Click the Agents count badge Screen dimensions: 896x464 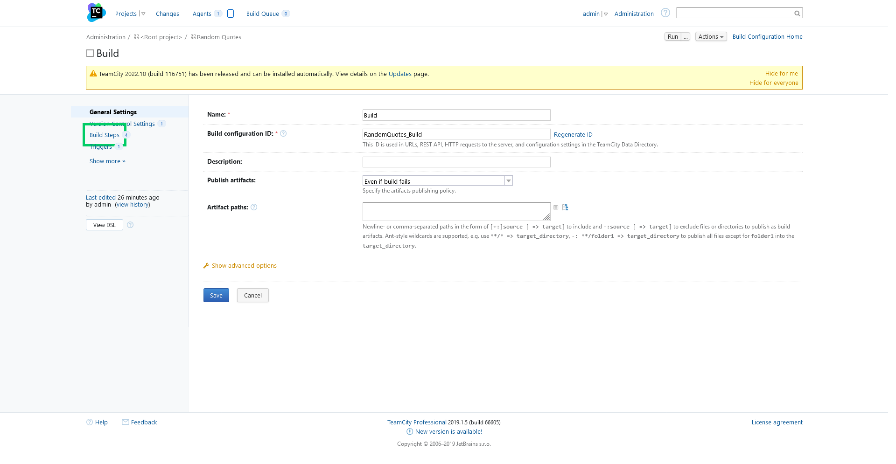218,14
